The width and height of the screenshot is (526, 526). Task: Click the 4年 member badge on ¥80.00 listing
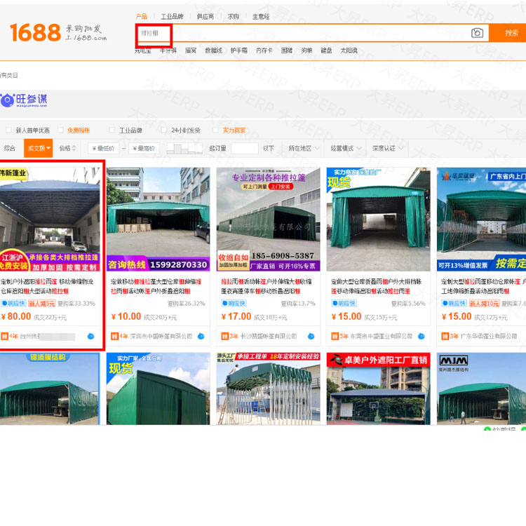(9, 336)
